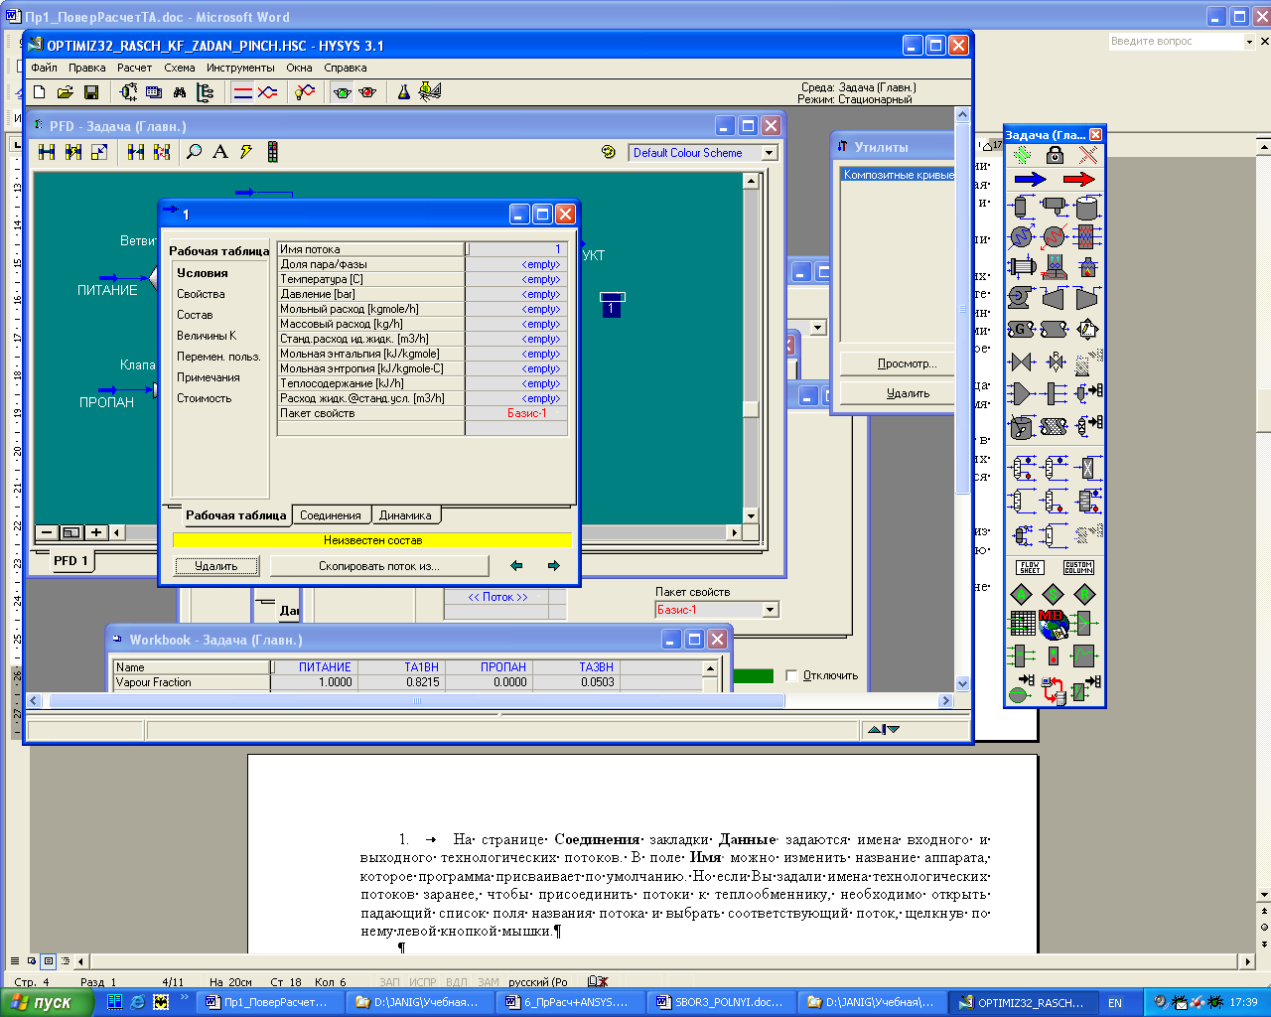The image size is (1271, 1017).
Task: Open the Default Colour Scheme dropdown
Action: click(769, 153)
